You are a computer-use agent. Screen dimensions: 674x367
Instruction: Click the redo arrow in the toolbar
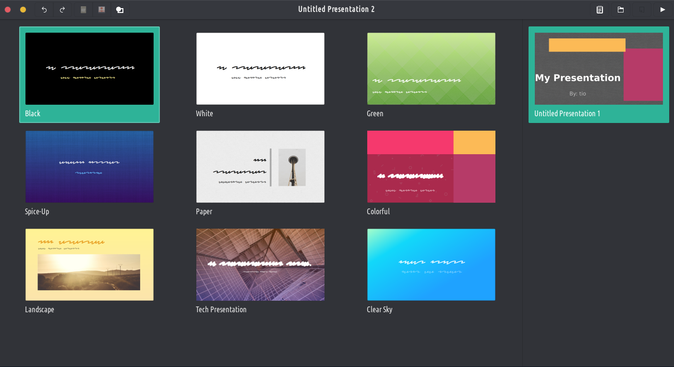pyautogui.click(x=62, y=10)
